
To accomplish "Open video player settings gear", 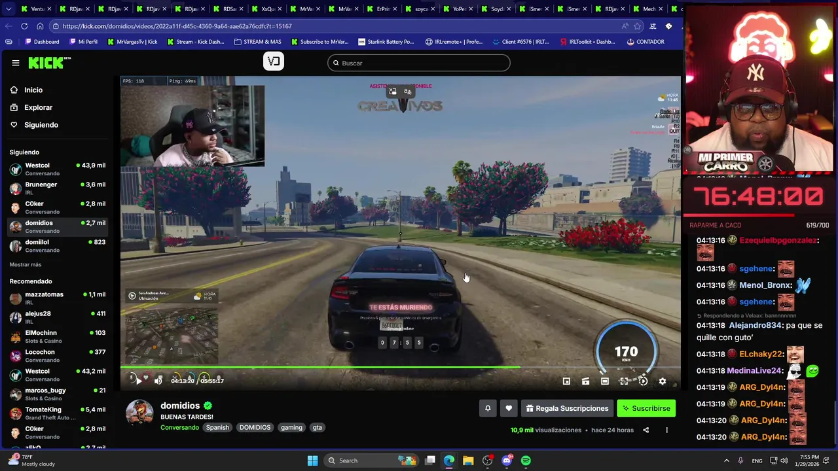I will (663, 381).
